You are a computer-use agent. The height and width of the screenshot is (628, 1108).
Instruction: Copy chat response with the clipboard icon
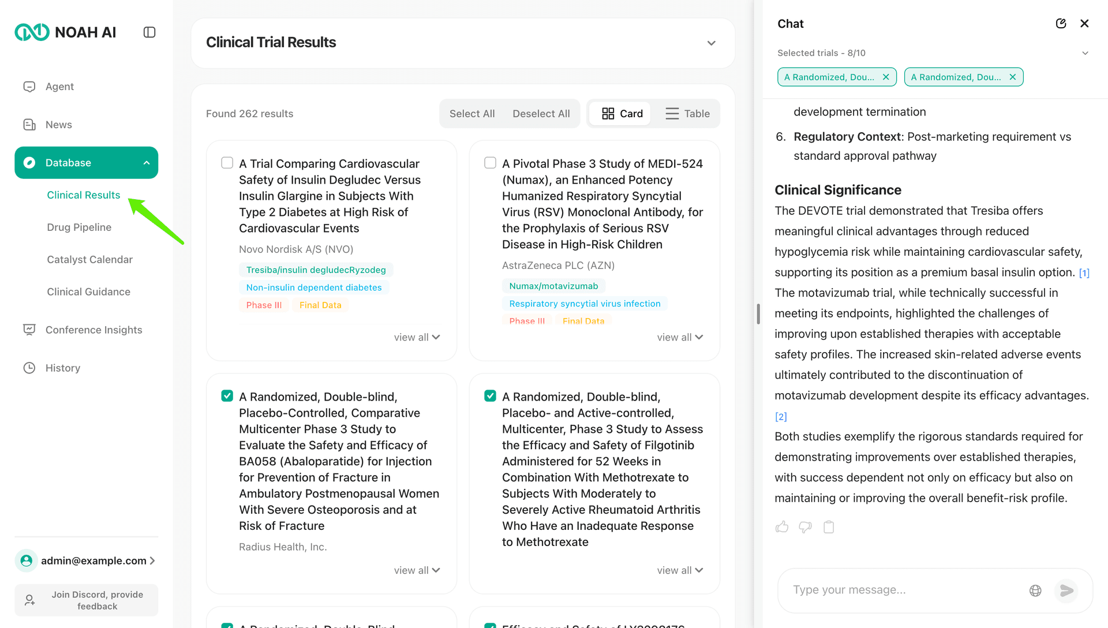[829, 527]
